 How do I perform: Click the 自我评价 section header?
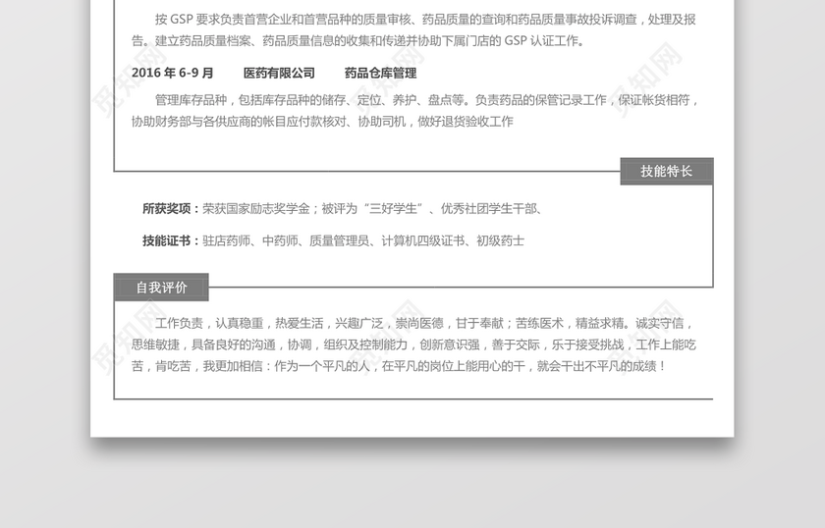point(161,288)
